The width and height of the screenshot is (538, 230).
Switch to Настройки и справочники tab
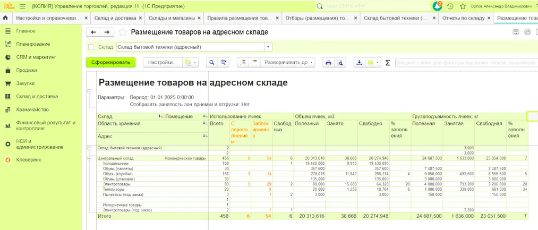click(x=48, y=18)
